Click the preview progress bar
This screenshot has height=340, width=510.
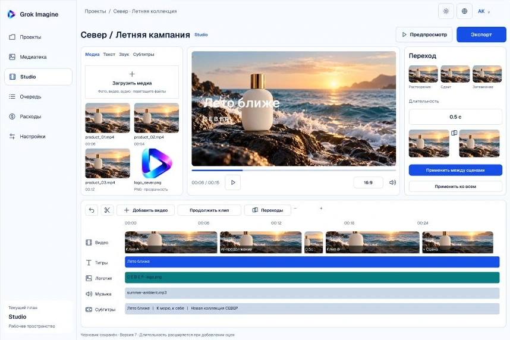pos(294,170)
